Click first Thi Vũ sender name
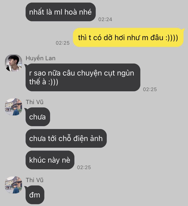This screenshot has height=206, width=188. (x=35, y=102)
